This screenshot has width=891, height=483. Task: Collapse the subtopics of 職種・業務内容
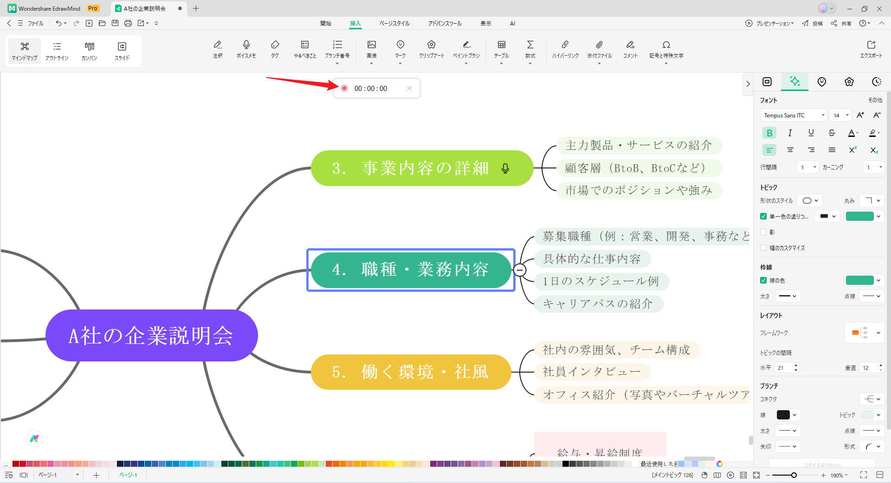[520, 270]
